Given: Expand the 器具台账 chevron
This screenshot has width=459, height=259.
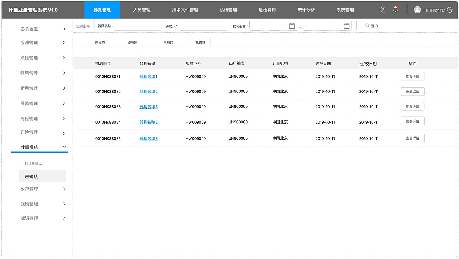Looking at the screenshot, I should coord(64,29).
